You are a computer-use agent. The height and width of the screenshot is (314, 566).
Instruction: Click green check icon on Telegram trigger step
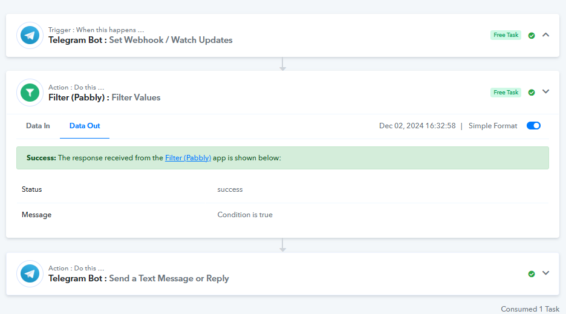pyautogui.click(x=532, y=36)
